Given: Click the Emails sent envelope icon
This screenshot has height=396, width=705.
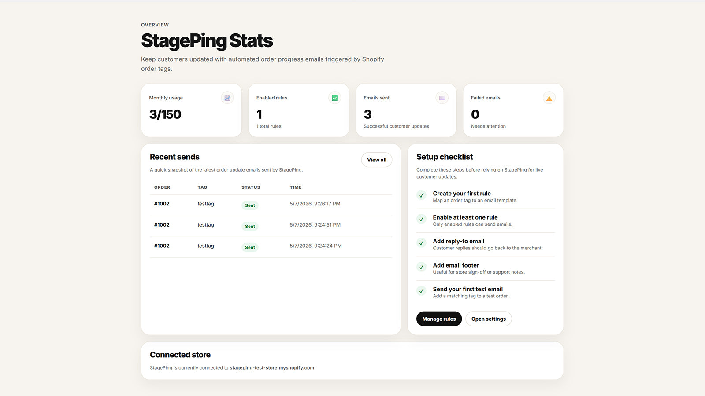Looking at the screenshot, I should point(442,98).
